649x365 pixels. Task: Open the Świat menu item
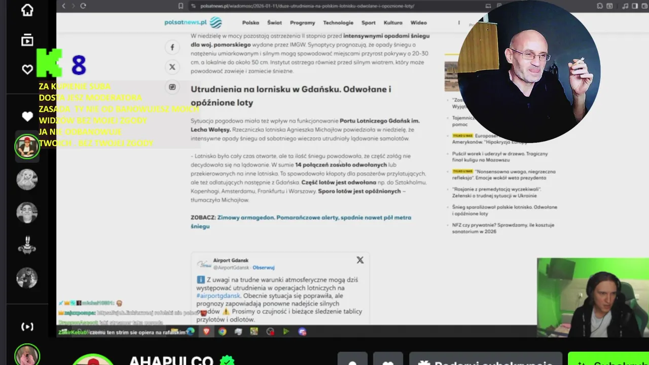pos(274,23)
